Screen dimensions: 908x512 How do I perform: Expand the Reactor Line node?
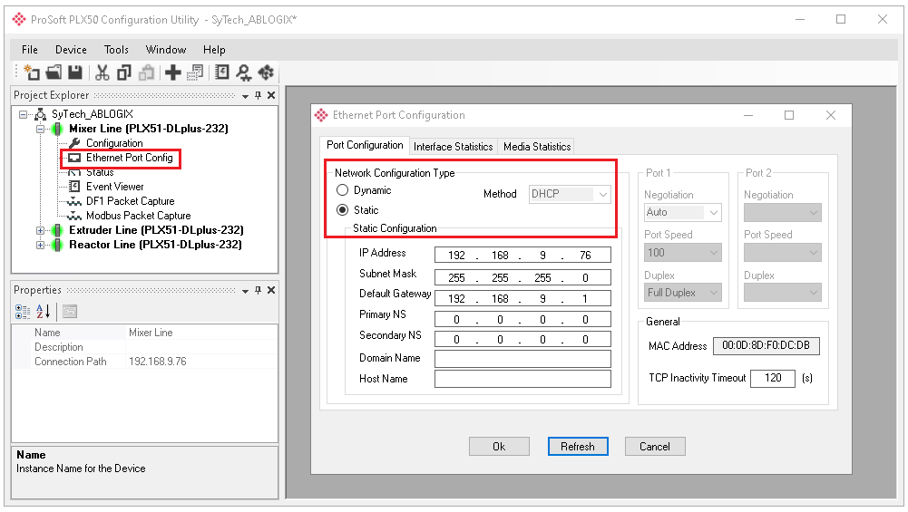40,245
